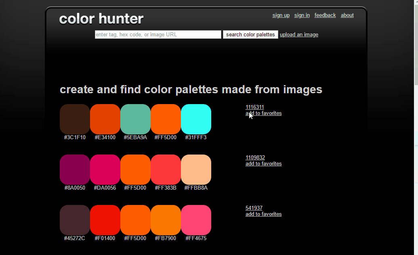Focus the tag or hex code search field

tap(158, 35)
